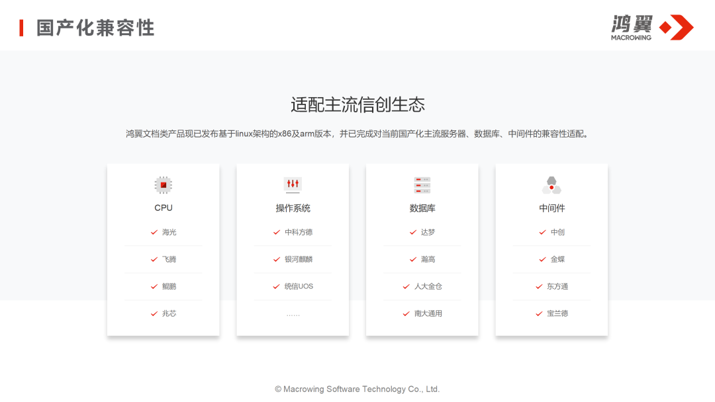
Task: Click the database server icon
Action: (422, 185)
